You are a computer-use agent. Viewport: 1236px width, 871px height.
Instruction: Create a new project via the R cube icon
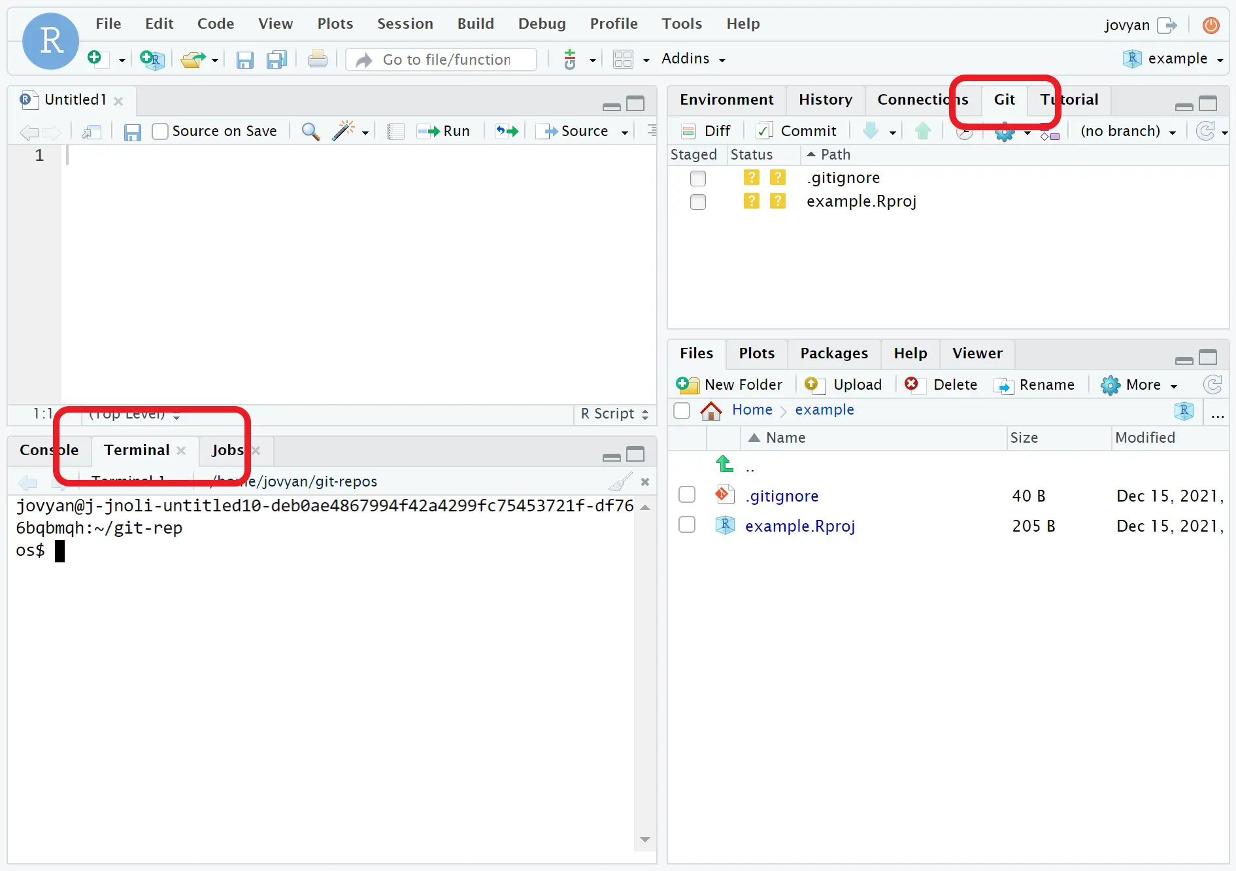pos(152,59)
